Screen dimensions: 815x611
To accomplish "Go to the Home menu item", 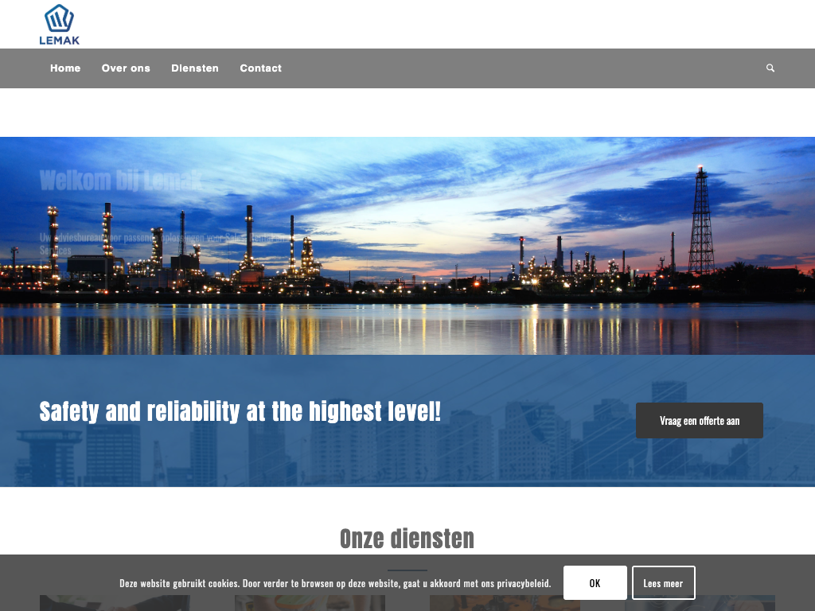I will [65, 68].
